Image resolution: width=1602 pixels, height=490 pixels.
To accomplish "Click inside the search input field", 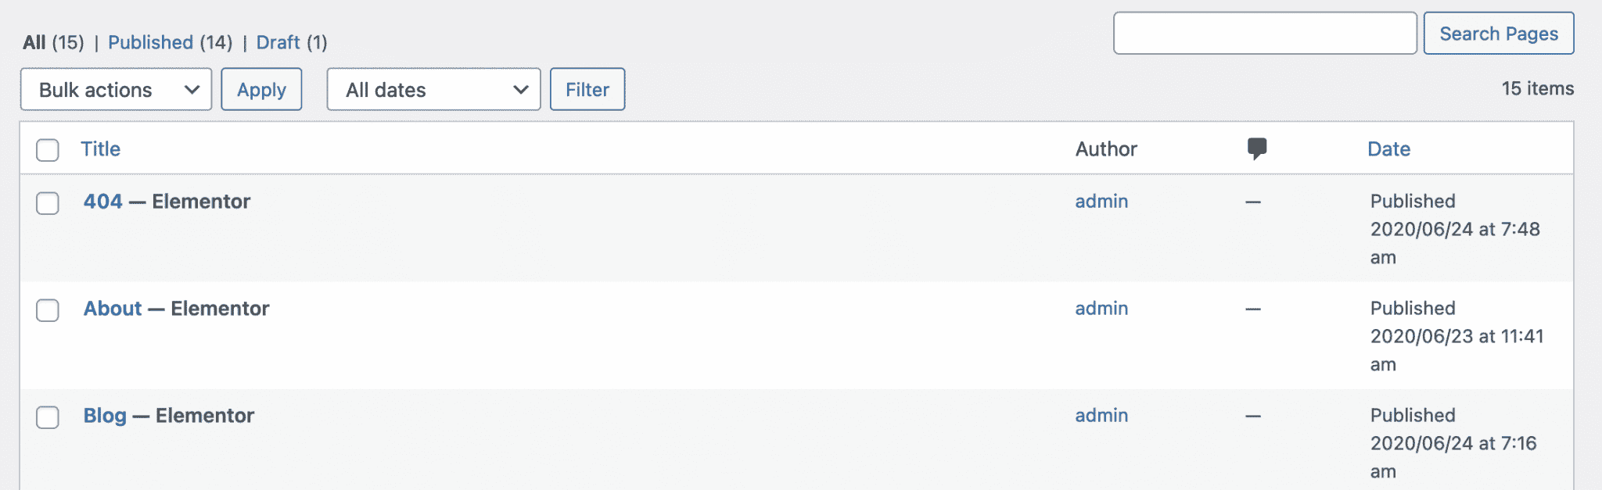I will [1264, 33].
